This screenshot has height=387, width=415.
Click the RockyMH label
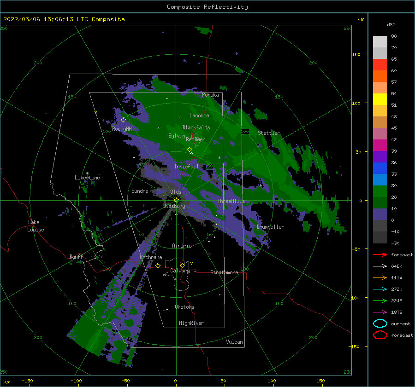(x=122, y=129)
